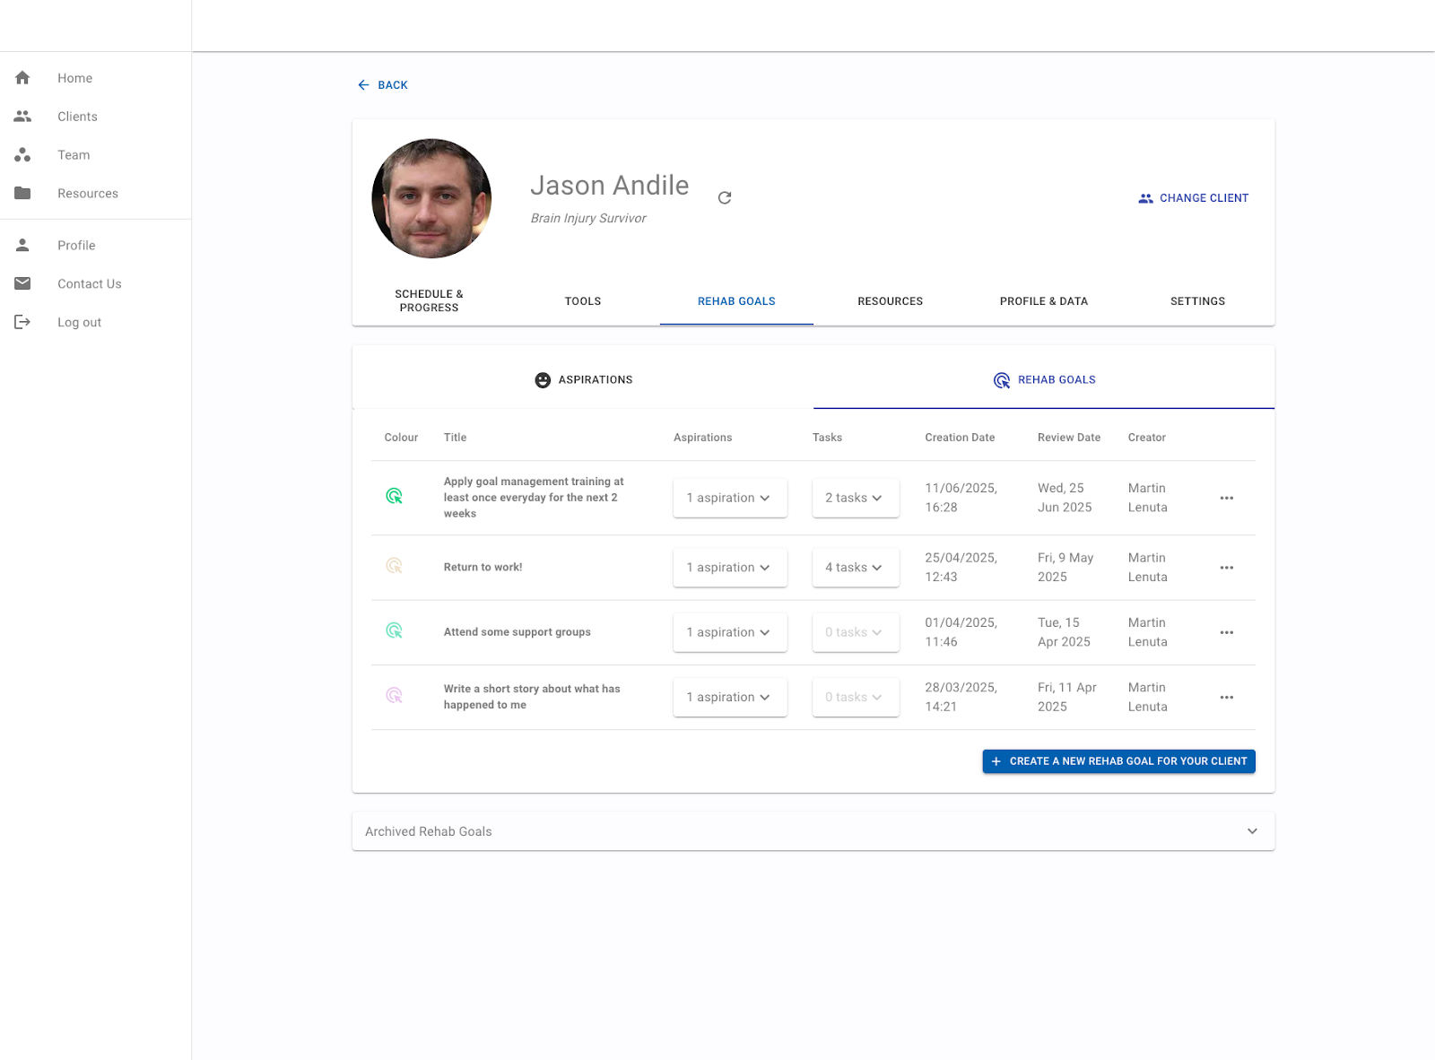Open the 0 tasks dropdown for Attend some support groups
Screen dimensions: 1435x1060
(x=856, y=632)
